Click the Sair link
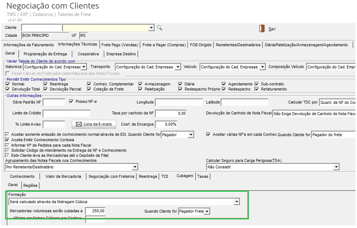This screenshot has height=228, width=357. [x=272, y=29]
